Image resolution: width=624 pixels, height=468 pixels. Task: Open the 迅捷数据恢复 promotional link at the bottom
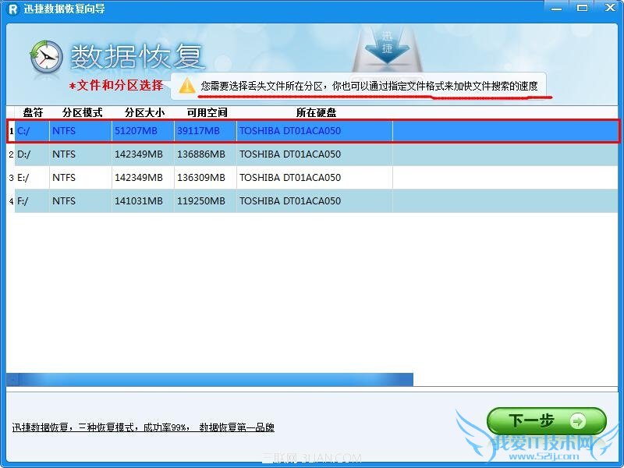pos(144,427)
